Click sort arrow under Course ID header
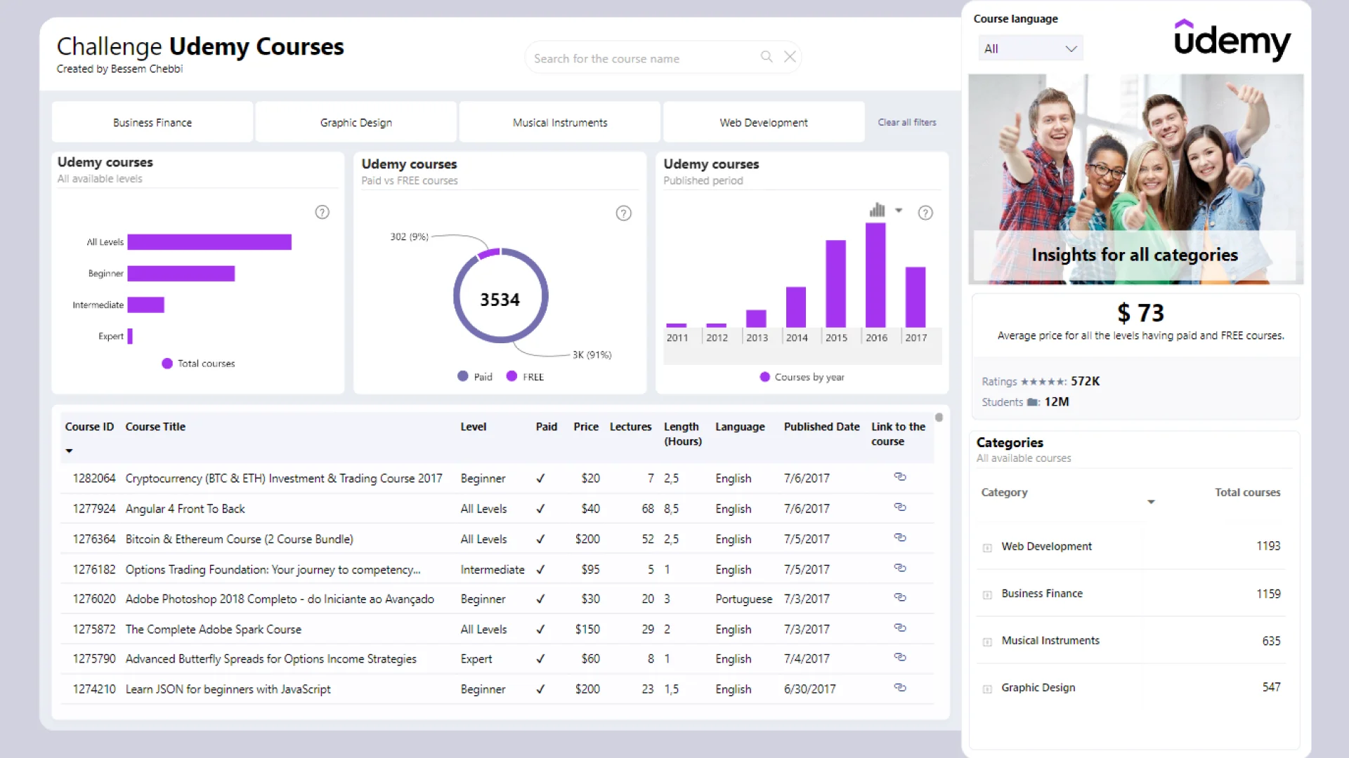The height and width of the screenshot is (758, 1349). click(x=69, y=451)
